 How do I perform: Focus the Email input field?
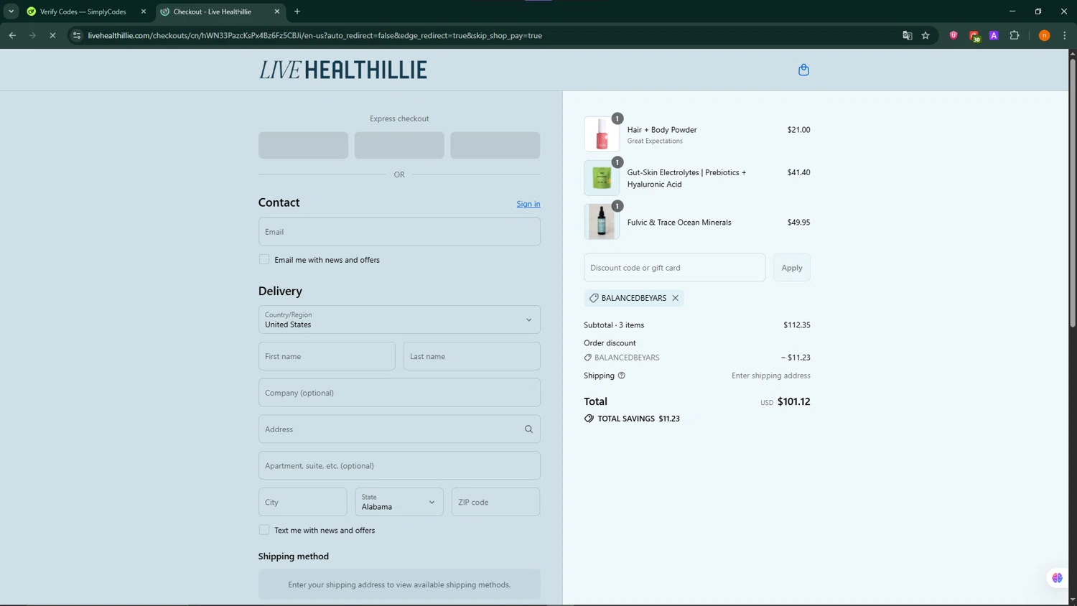pyautogui.click(x=399, y=231)
